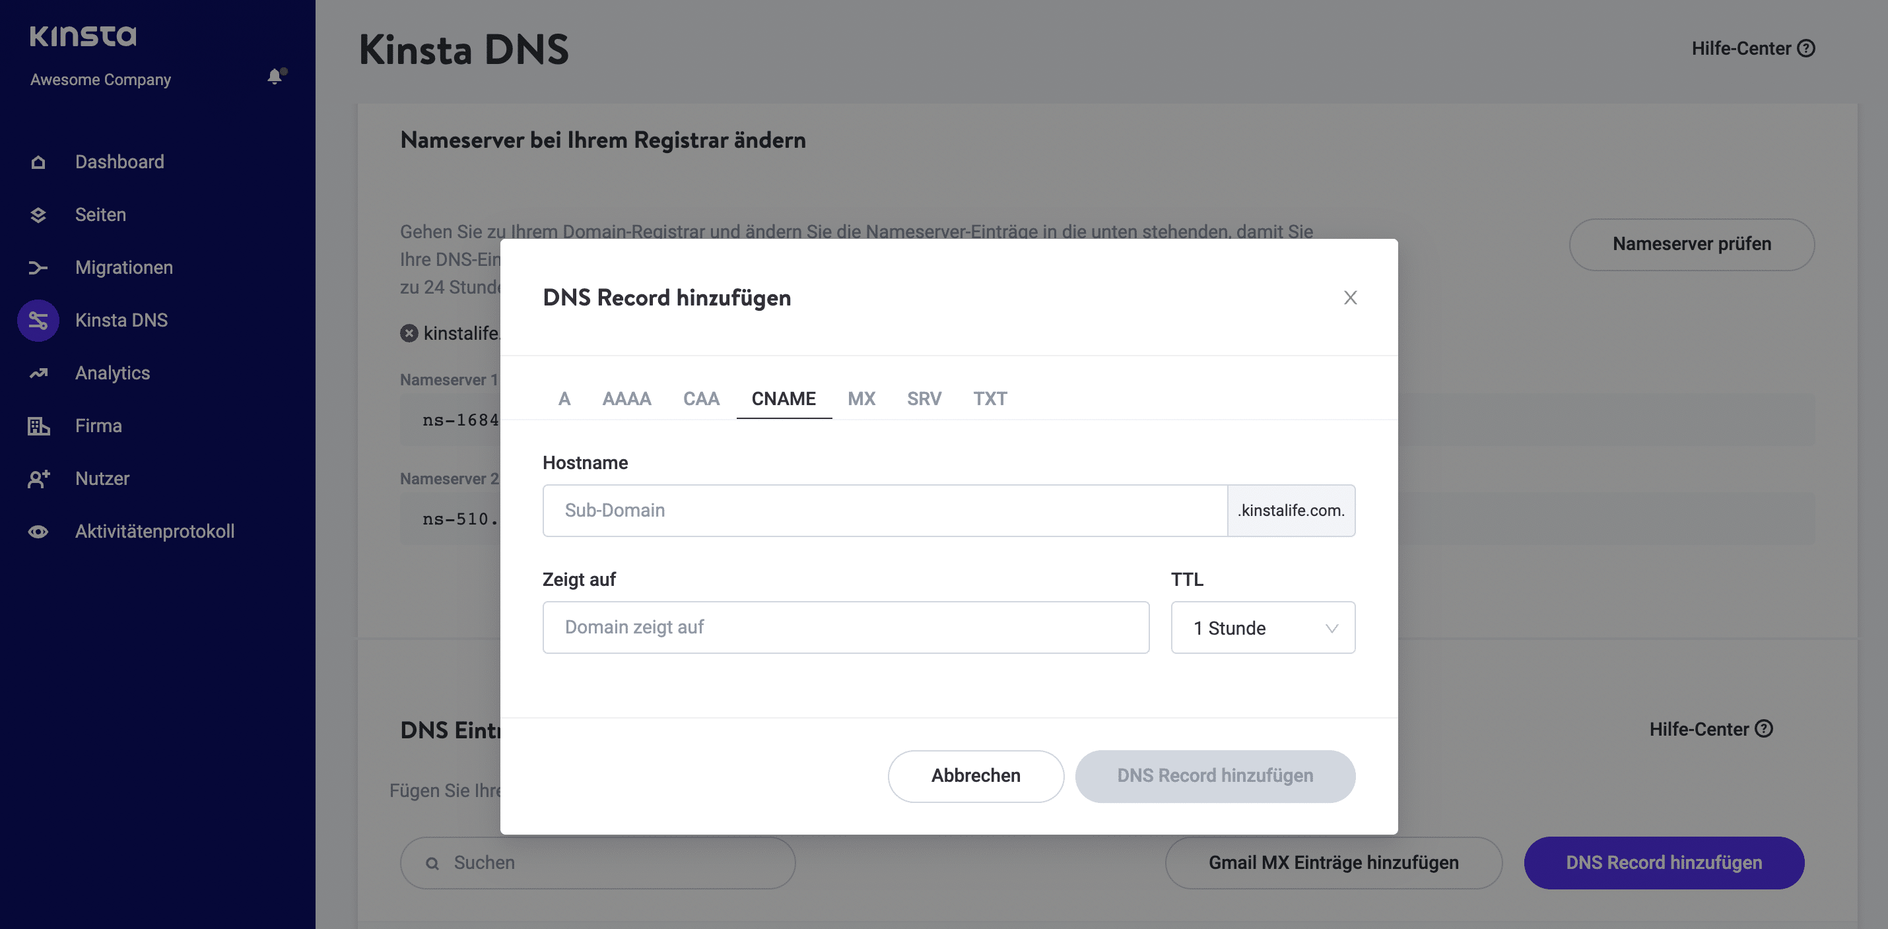
Task: Select the A record type tab
Action: point(564,397)
